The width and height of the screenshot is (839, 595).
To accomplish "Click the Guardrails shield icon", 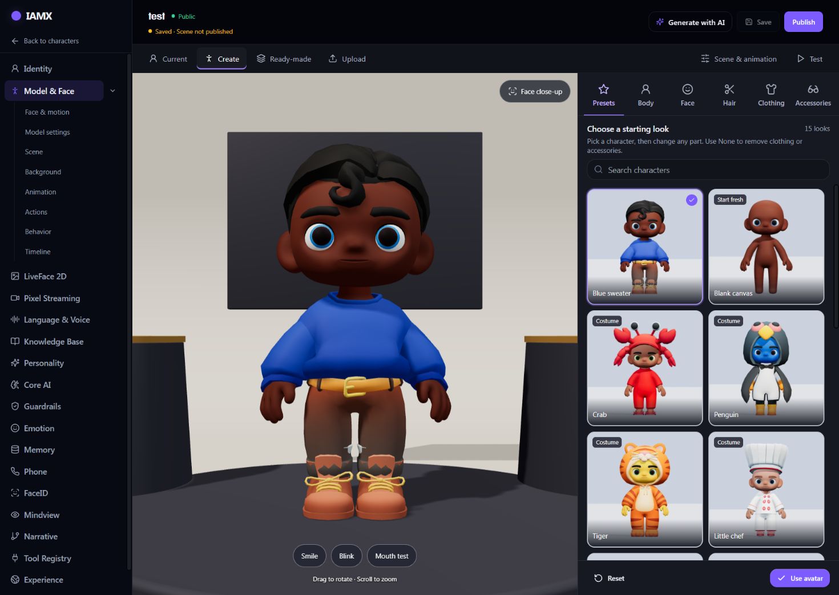I will (x=15, y=406).
